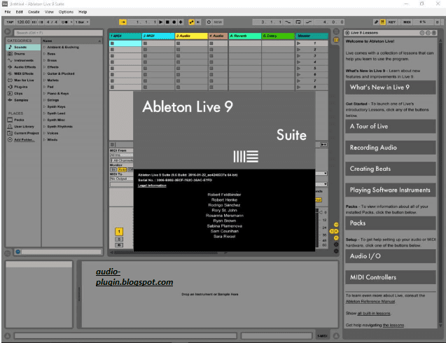Viewport: 446px width, 343px height.
Task: Open the Options menu
Action: point(66,12)
